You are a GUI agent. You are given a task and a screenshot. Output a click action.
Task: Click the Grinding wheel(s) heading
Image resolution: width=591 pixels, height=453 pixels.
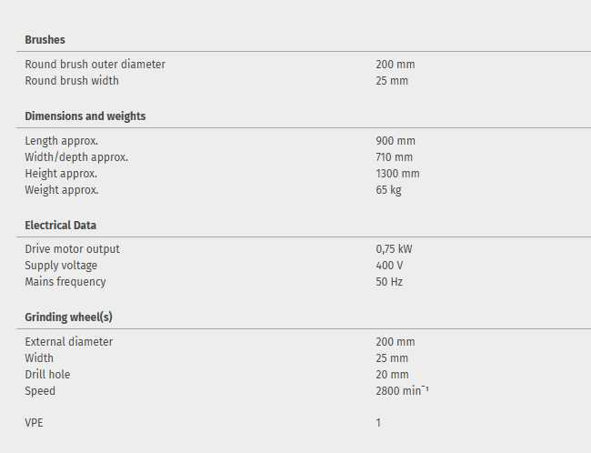click(x=68, y=317)
